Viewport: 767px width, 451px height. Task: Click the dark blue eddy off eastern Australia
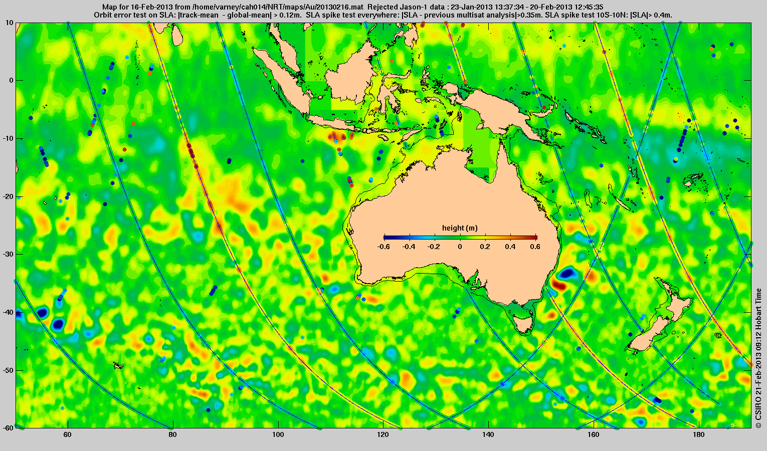(567, 274)
